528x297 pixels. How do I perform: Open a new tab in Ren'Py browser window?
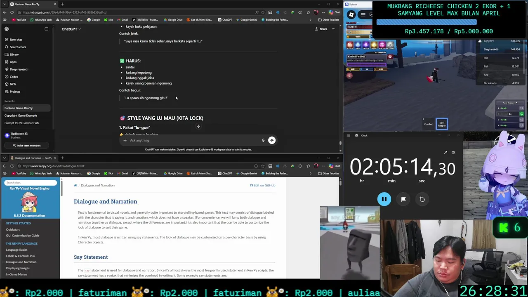(x=62, y=158)
